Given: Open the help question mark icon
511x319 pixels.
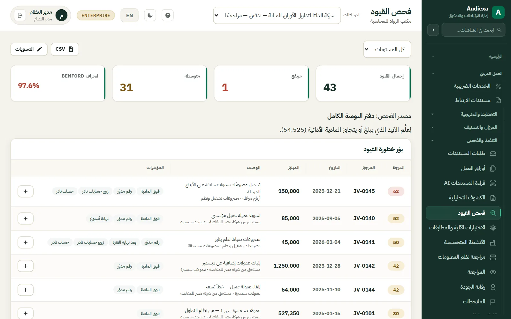Looking at the screenshot, I should pos(168,15).
